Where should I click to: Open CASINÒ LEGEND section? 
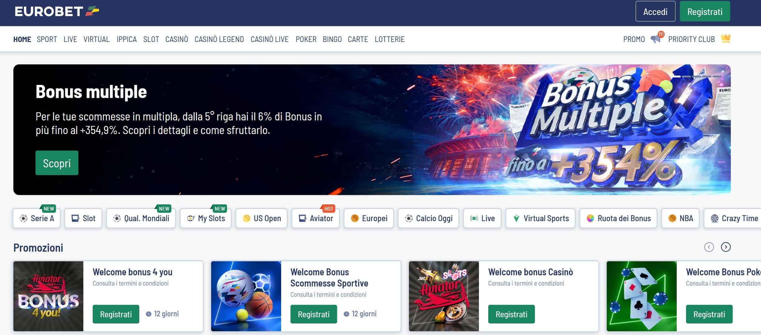[219, 39]
